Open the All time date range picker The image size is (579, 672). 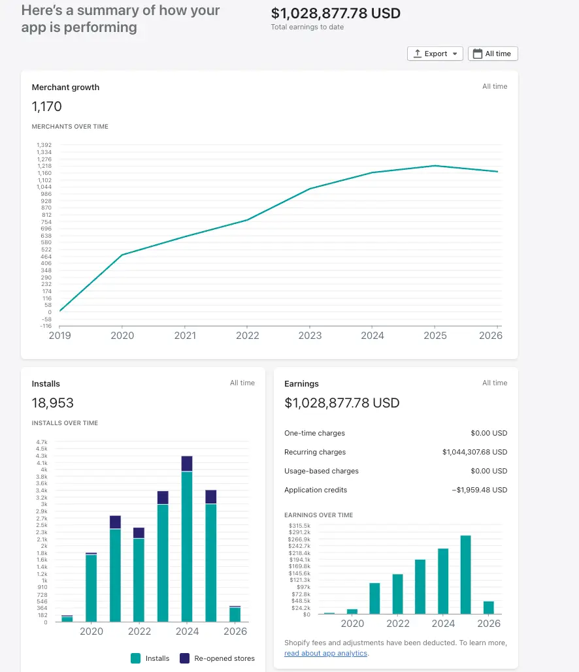(x=493, y=54)
